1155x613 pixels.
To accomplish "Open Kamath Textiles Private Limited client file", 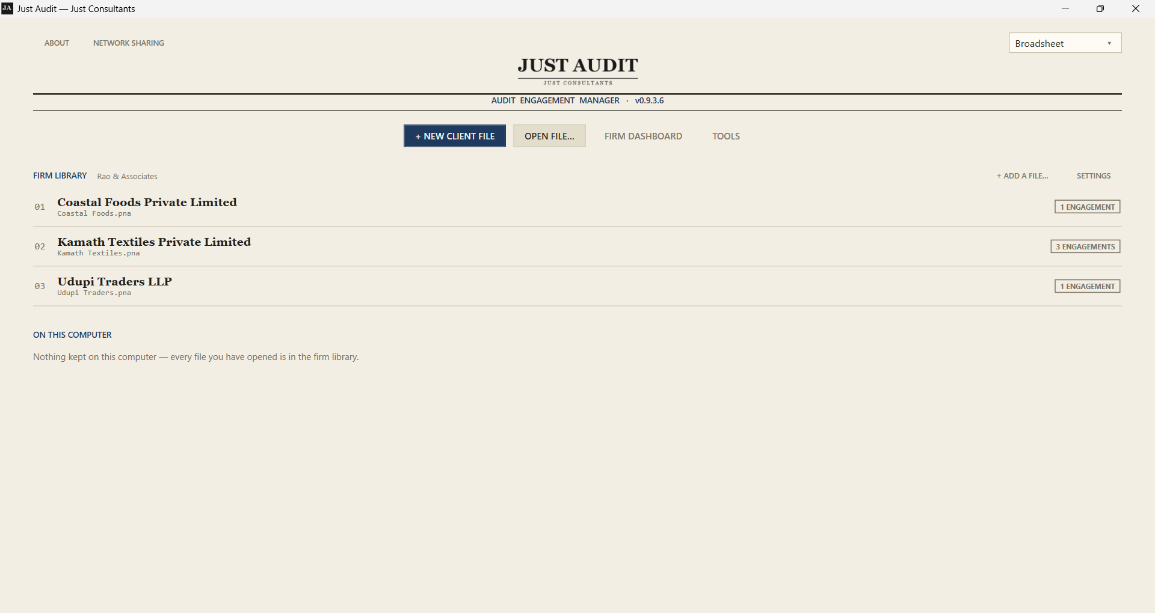I will [577, 246].
